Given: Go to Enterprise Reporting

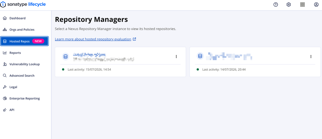Looking at the screenshot, I should [x=24, y=99].
